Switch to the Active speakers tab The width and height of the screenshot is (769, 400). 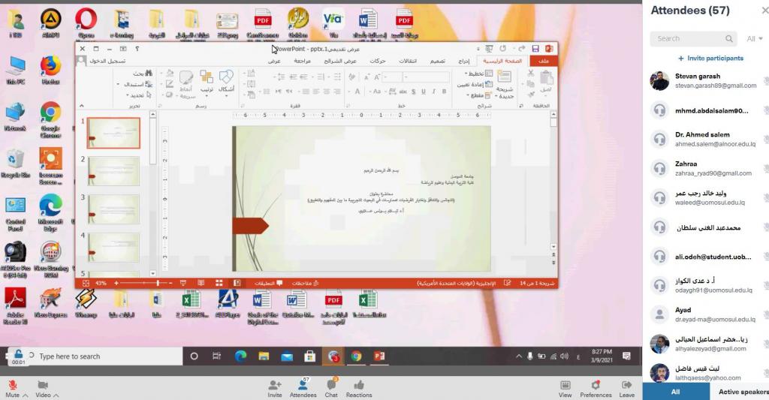[x=743, y=392]
